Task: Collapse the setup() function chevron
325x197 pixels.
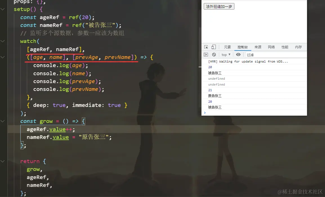Action: (3, 9)
